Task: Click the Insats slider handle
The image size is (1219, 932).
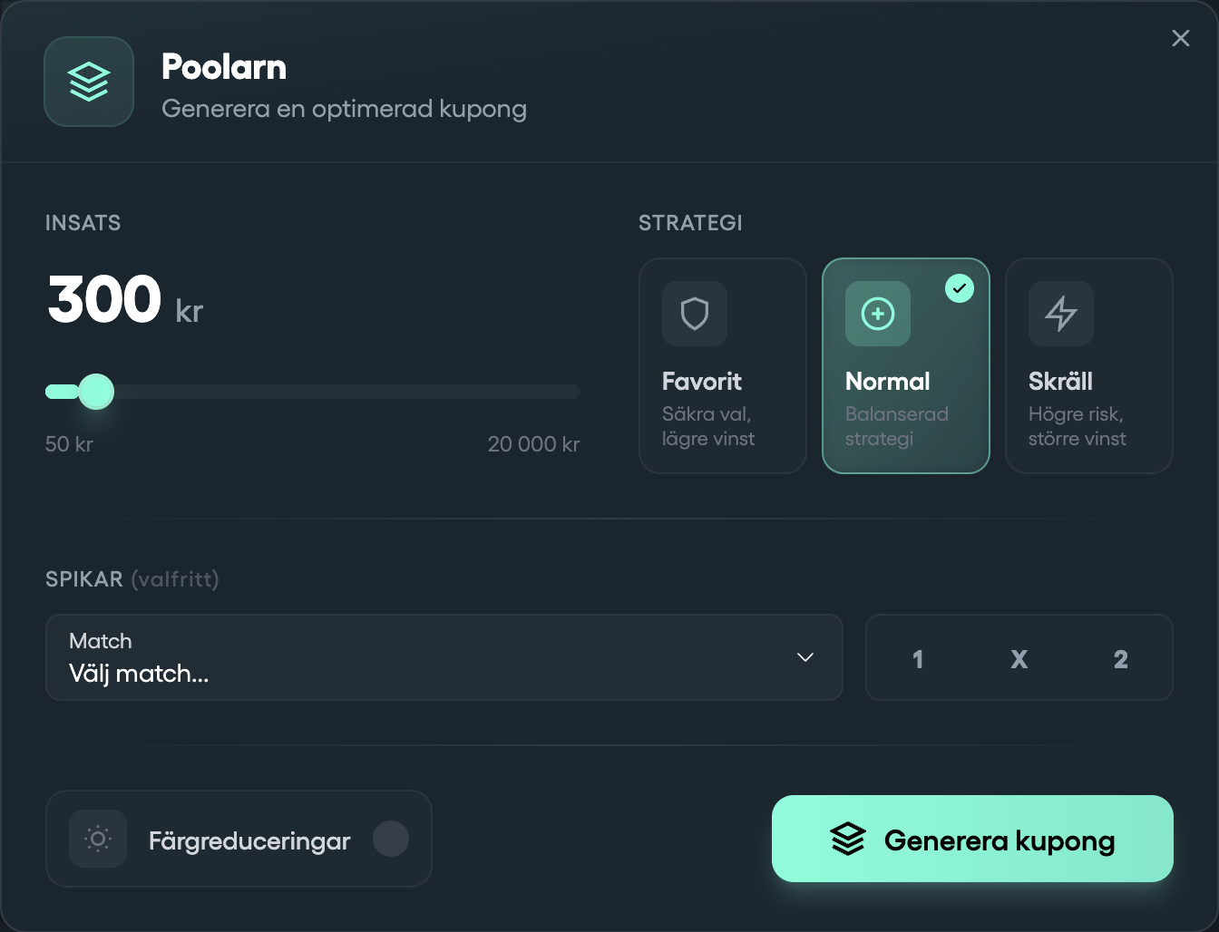Action: 96,392
